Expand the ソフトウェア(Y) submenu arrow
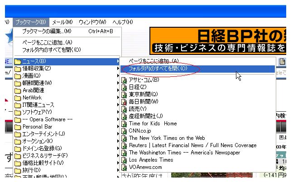Image resolution: width=293 pixels, height=183 pixels. pos(118,112)
